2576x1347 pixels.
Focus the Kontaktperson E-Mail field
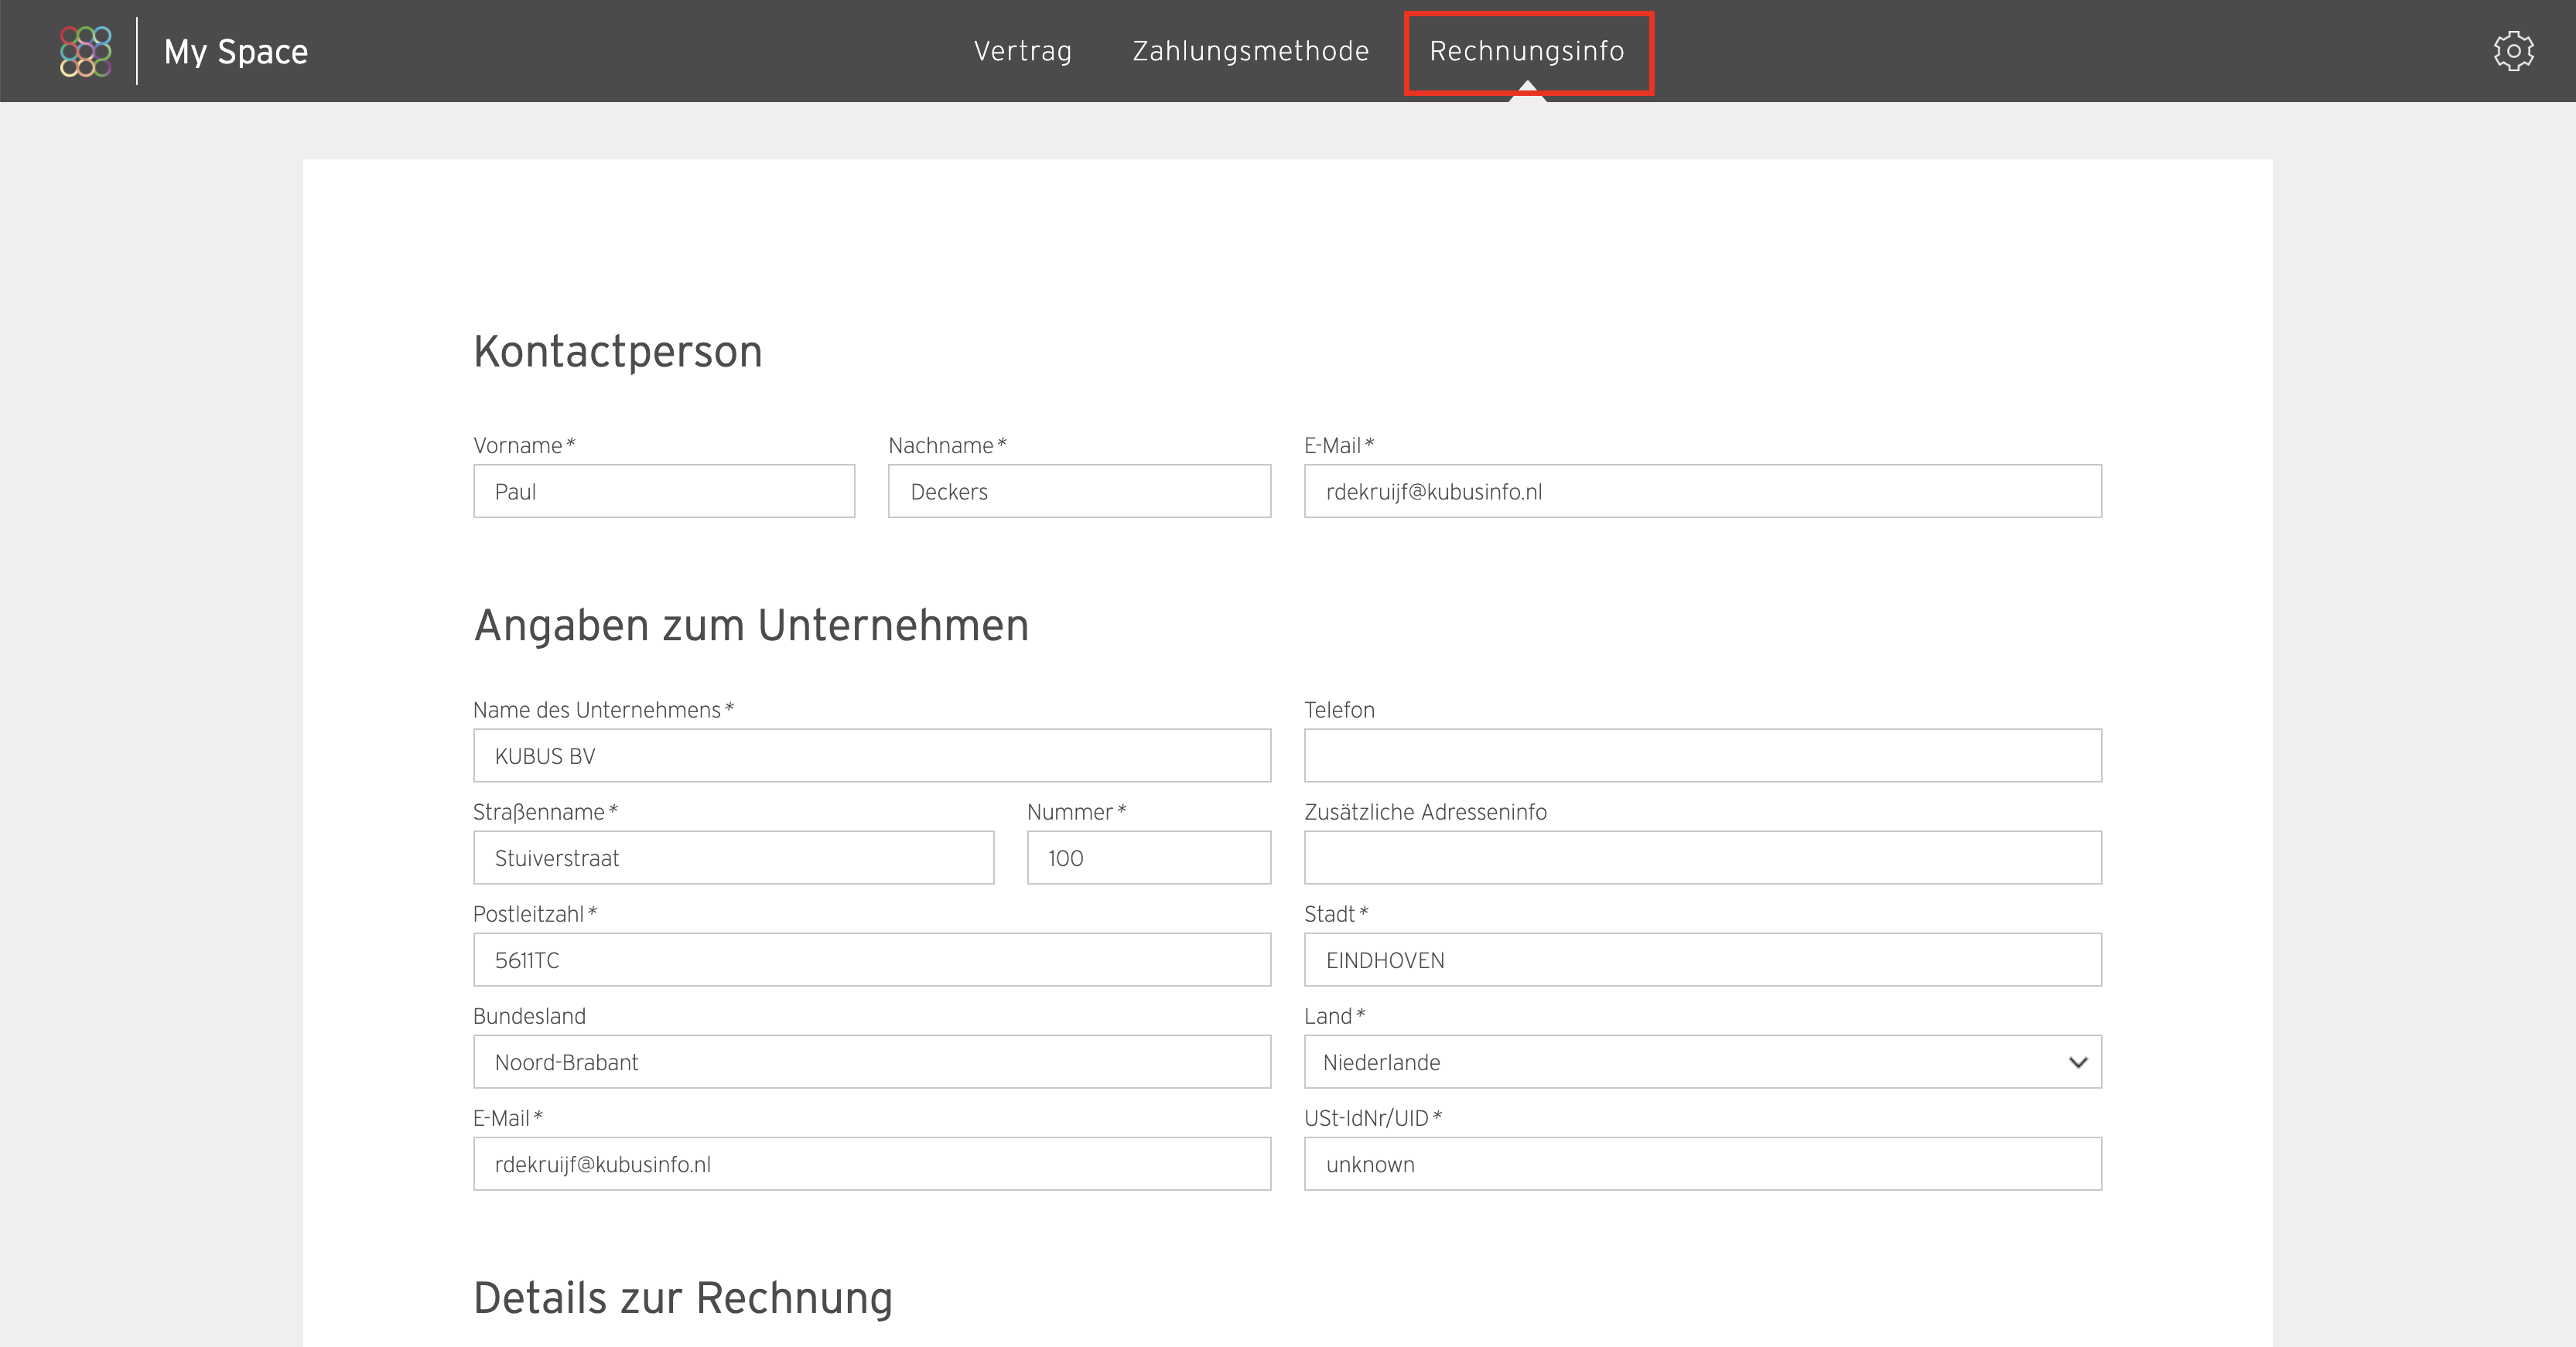tap(1702, 491)
